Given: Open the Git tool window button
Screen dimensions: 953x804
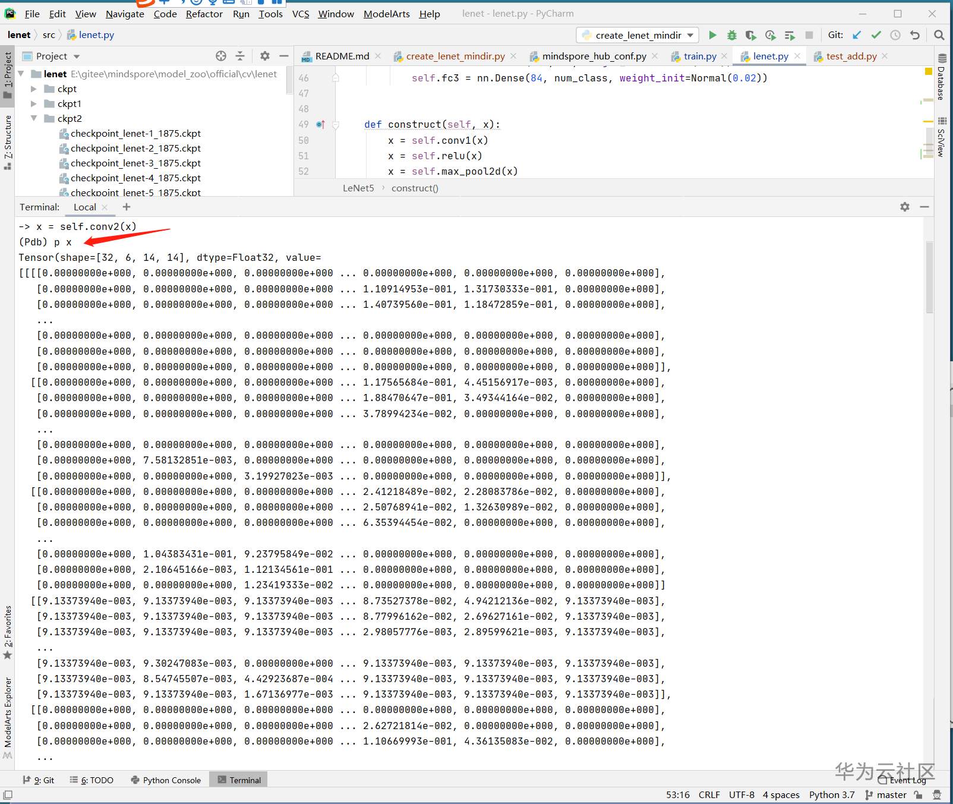Looking at the screenshot, I should tap(39, 780).
